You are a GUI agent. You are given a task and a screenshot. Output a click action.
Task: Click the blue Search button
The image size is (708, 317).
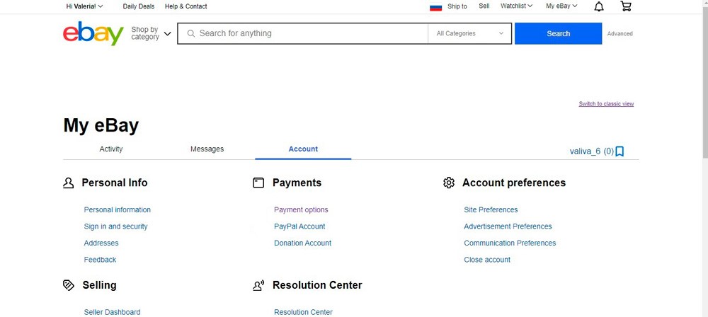558,33
